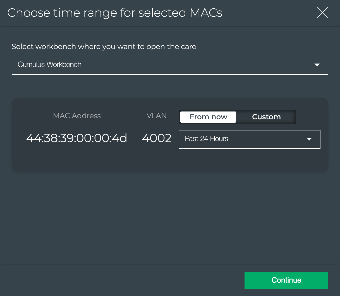Expand the Past 24 Hours dropdown
Screen dimensions: 340x296
pyautogui.click(x=249, y=139)
